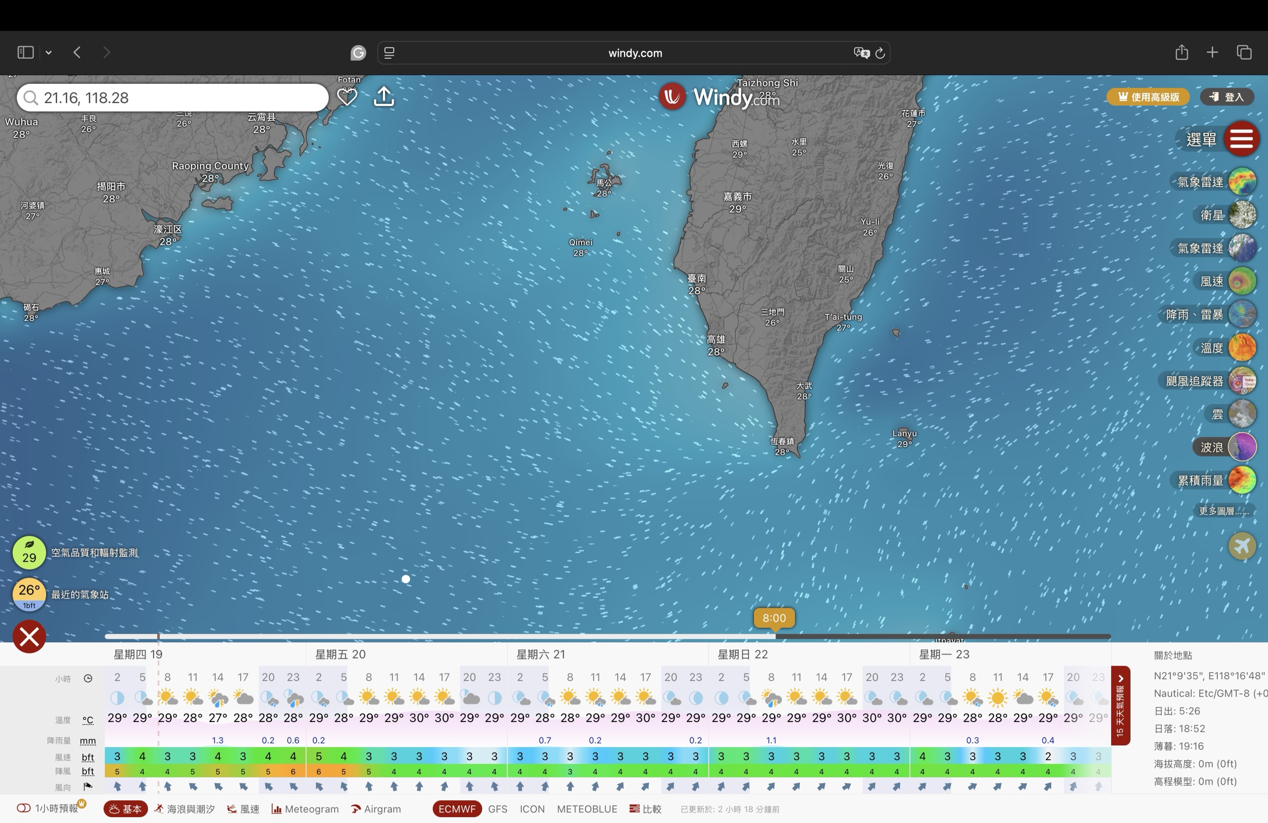
Task: Click the white picker dot on map
Action: point(406,579)
